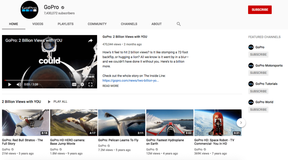The height and width of the screenshot is (160, 288).
Task: Click the PLAY ALL text link
Action: [60, 102]
